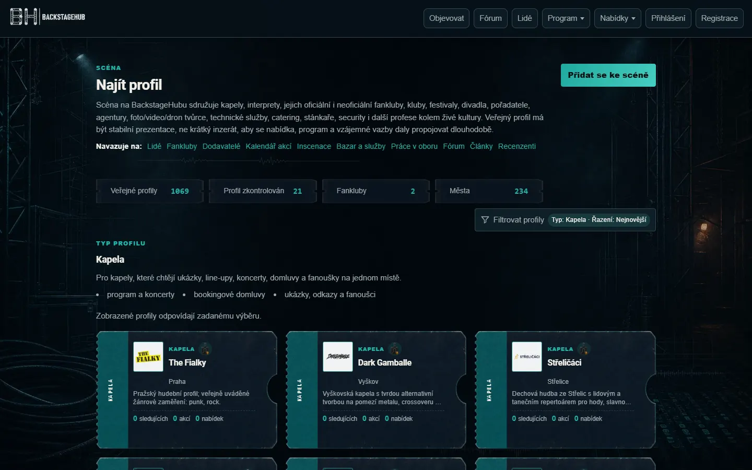This screenshot has width=752, height=470.
Task: Open the Objevovat nav item
Action: (x=446, y=18)
